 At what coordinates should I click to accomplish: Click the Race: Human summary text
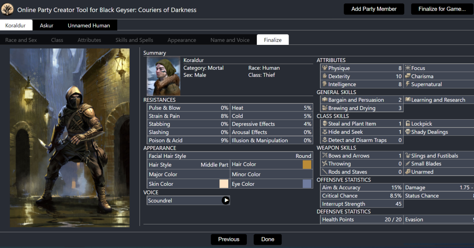[x=264, y=68]
